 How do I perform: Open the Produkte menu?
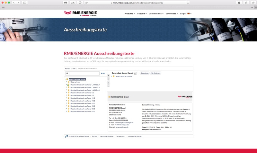point(130,14)
